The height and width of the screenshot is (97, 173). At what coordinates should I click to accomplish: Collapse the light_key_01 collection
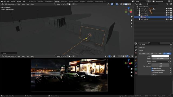click(137, 15)
